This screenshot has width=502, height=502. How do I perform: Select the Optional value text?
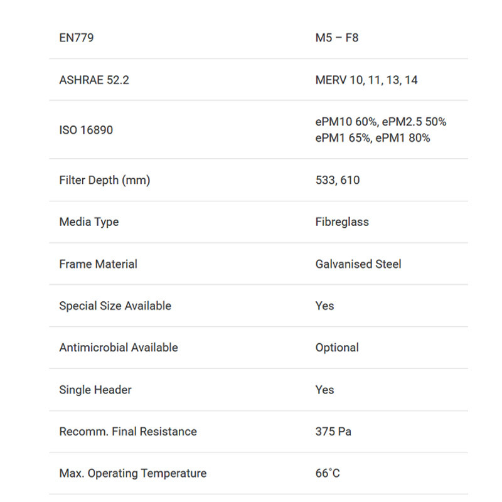[337, 348]
